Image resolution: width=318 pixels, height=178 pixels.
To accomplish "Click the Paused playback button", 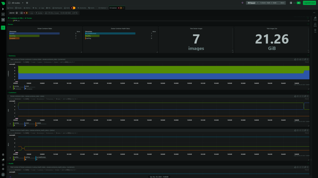I will (x=252, y=3).
